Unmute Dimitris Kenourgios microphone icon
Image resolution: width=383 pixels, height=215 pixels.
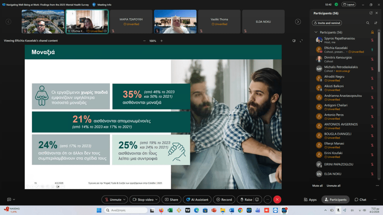pos(372,59)
